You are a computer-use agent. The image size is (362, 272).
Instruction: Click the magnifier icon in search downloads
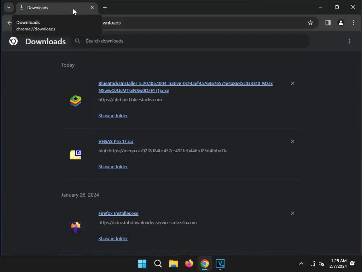click(x=77, y=41)
